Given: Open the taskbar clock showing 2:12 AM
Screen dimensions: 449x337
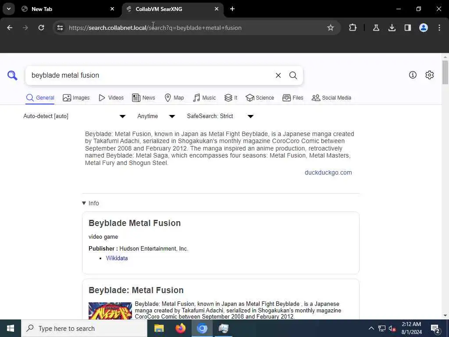Looking at the screenshot, I should click(411, 328).
